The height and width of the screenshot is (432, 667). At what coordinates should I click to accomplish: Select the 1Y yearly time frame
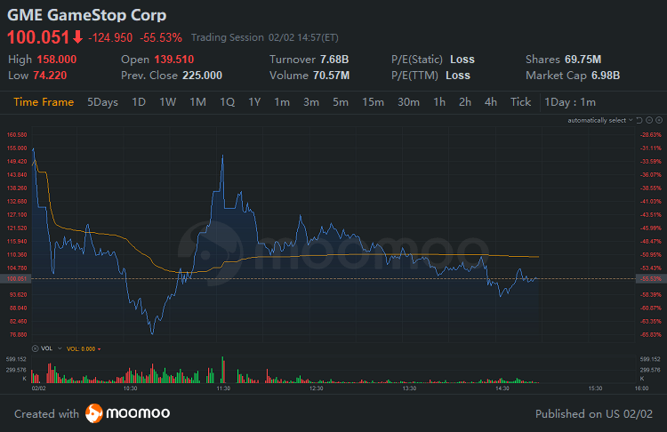(254, 102)
